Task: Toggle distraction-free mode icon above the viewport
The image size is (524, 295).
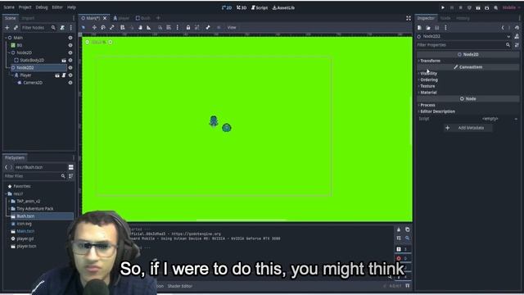Action: tap(409, 18)
